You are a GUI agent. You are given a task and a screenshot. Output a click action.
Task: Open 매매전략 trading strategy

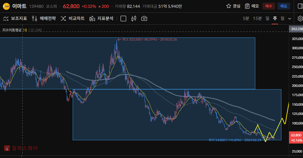click(x=44, y=19)
